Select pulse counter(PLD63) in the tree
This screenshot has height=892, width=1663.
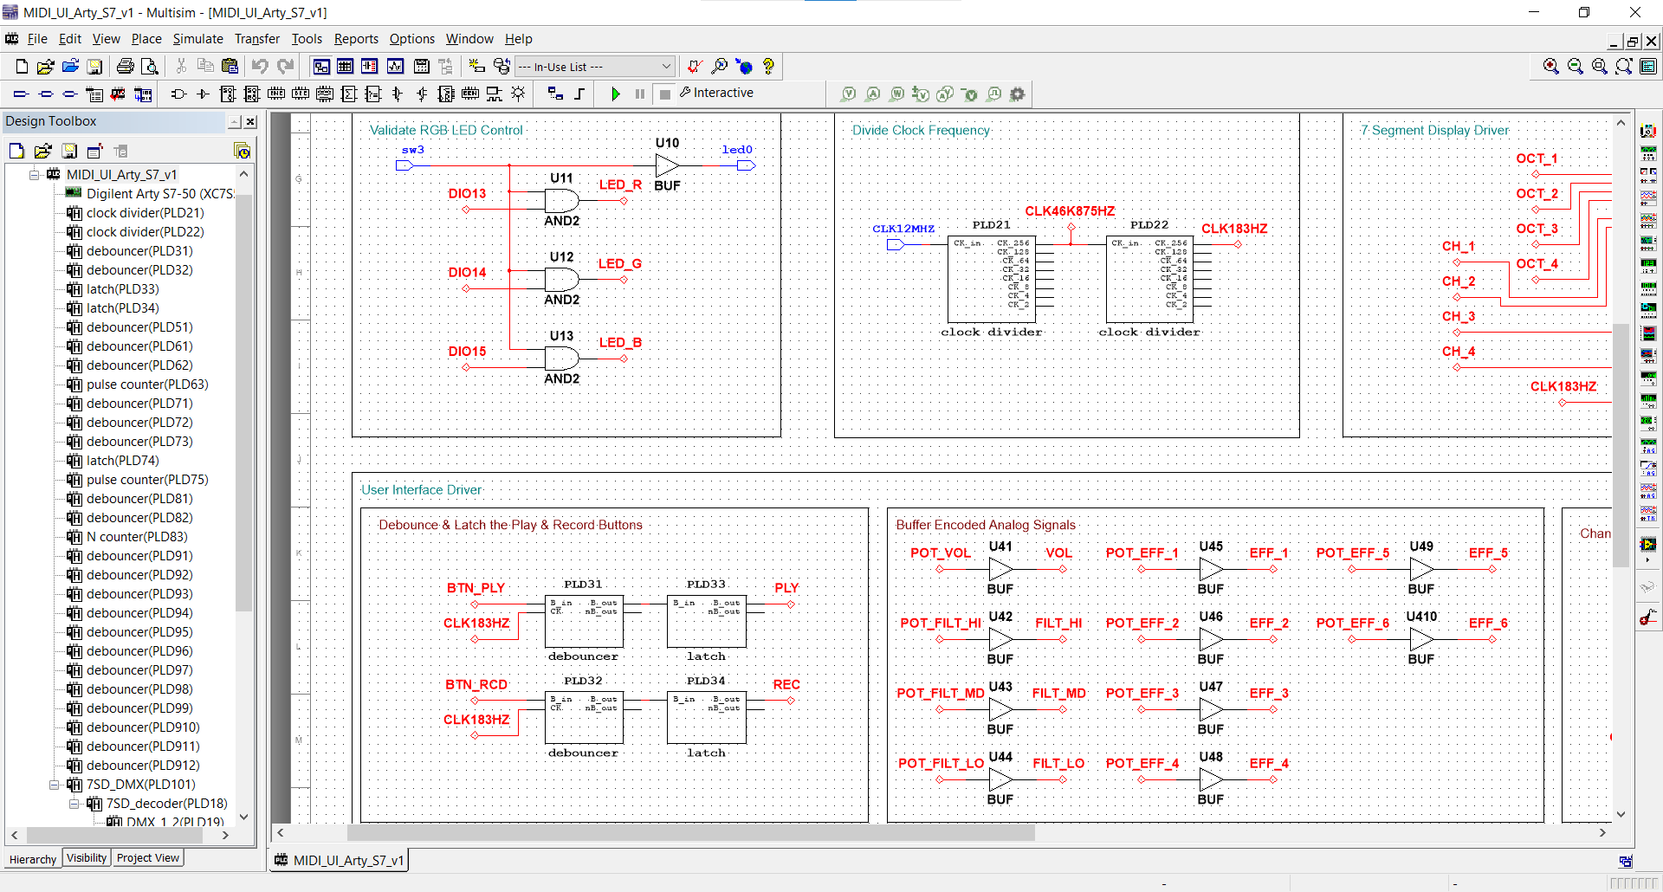coord(147,385)
